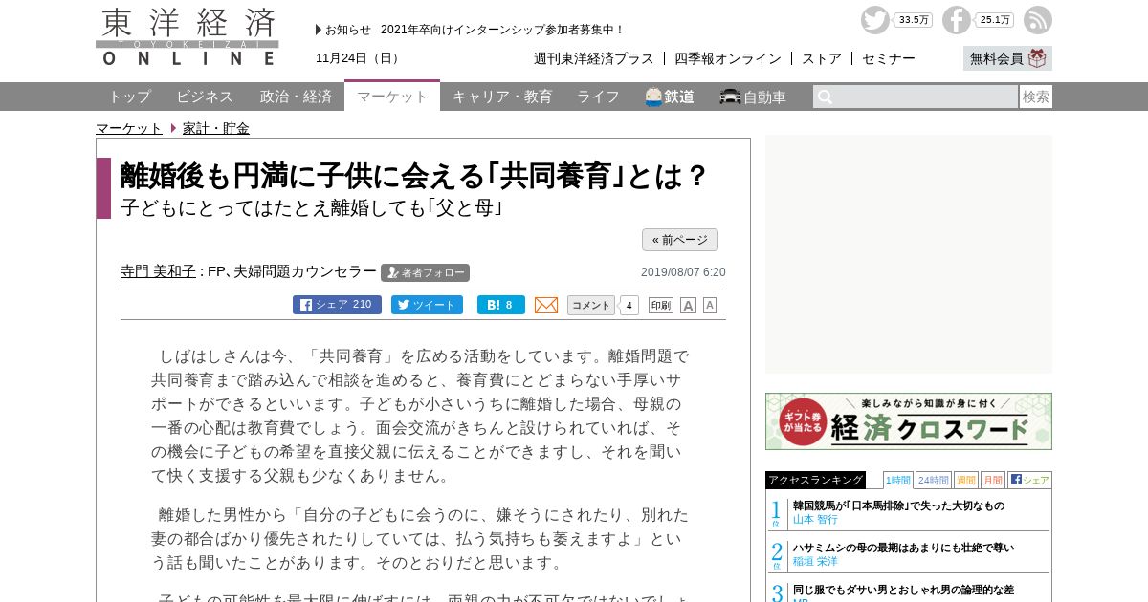Open 週刊東洋経済プラス link

(x=594, y=58)
